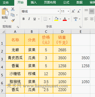This screenshot has height=97, width=95.
Task: Click the wén phonetic guide icon
Action: pos(75,19)
